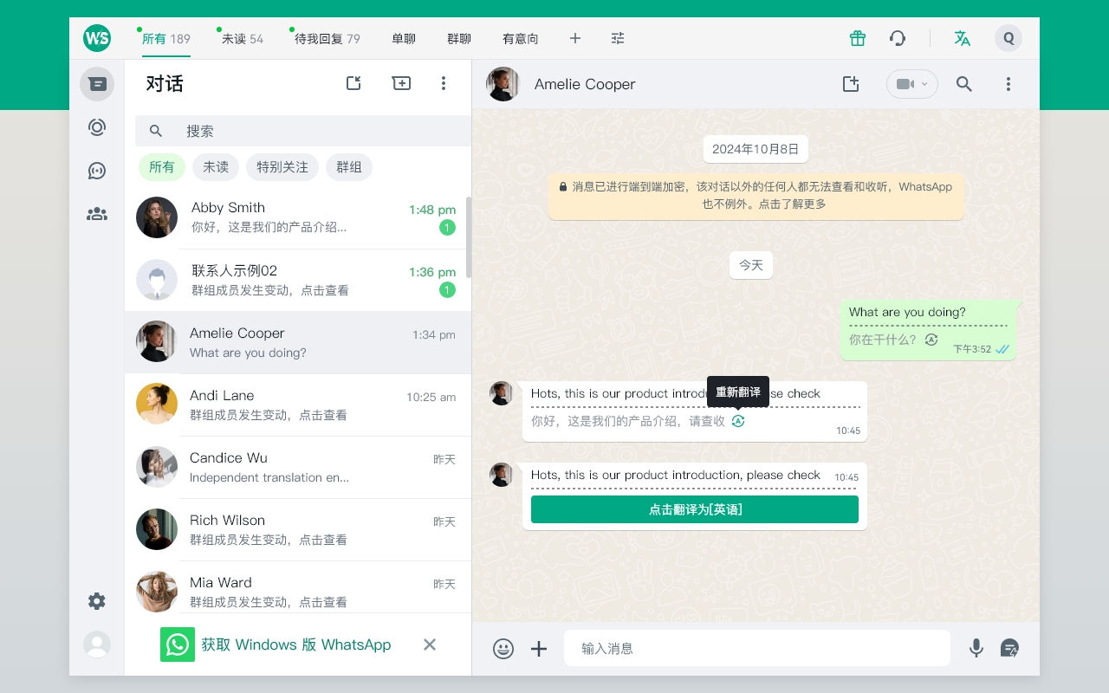Contact customer support via headset icon
This screenshot has width=1109, height=693.
tap(898, 38)
